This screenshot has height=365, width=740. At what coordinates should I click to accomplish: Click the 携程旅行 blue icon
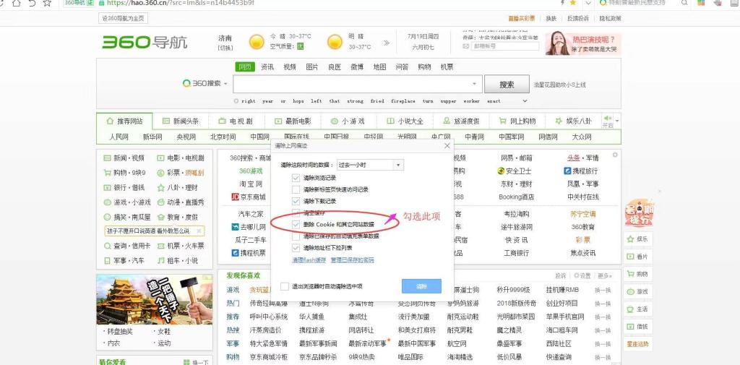point(568,171)
